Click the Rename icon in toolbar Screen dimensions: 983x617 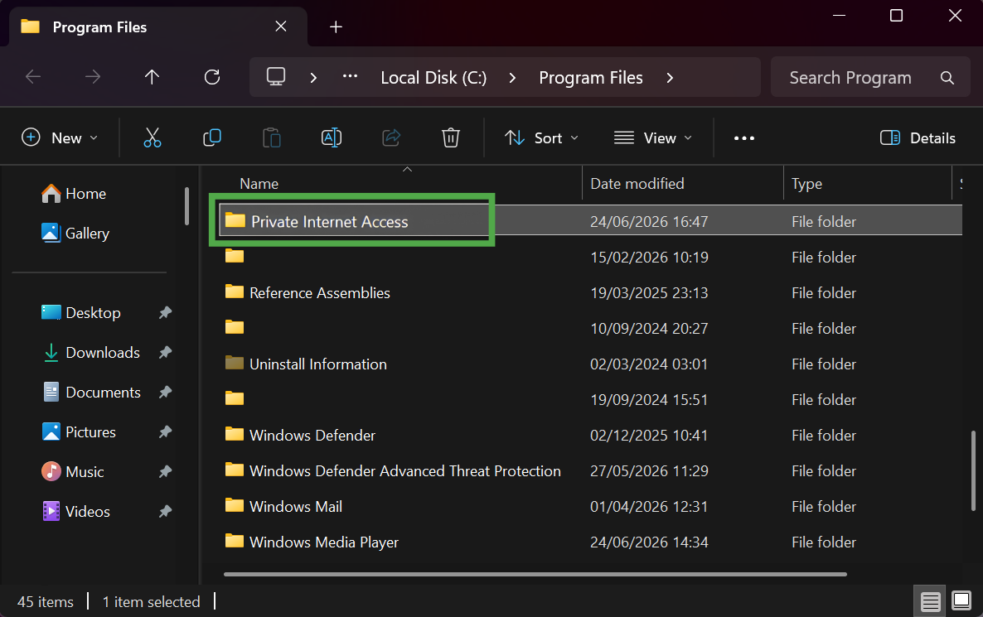tap(331, 137)
